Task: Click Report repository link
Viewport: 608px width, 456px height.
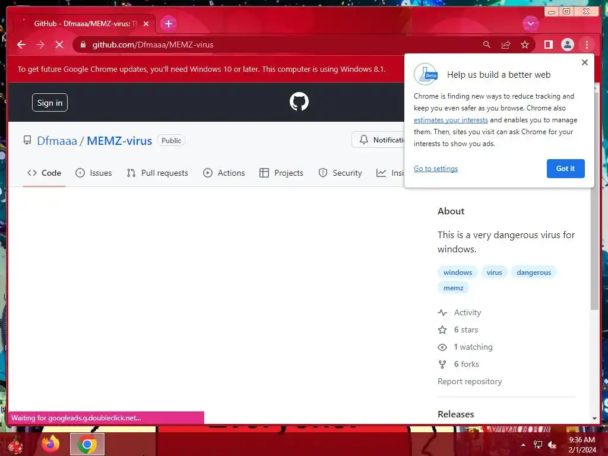Action: coord(470,381)
